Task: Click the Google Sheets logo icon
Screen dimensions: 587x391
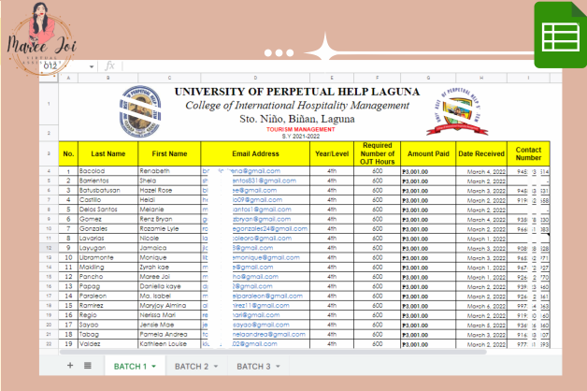Action: point(561,36)
